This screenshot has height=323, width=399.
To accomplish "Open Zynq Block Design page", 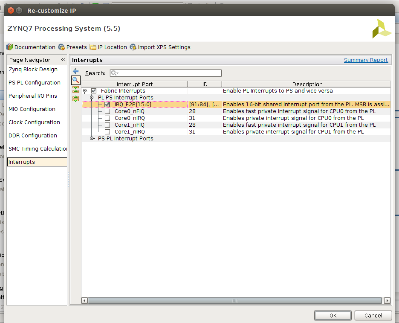I will [x=33, y=69].
